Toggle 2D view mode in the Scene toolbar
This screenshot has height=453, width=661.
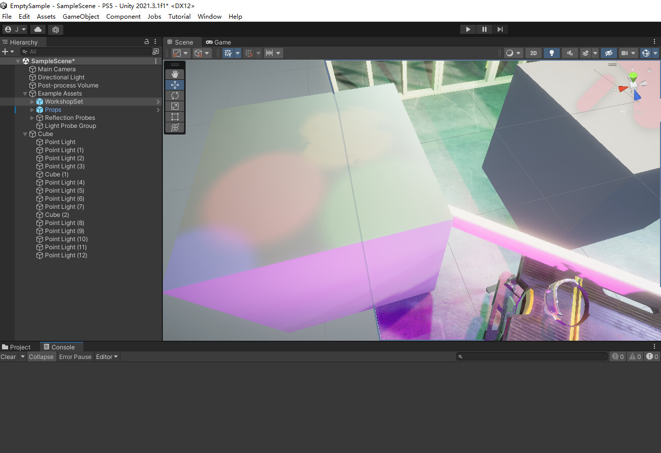pyautogui.click(x=533, y=53)
